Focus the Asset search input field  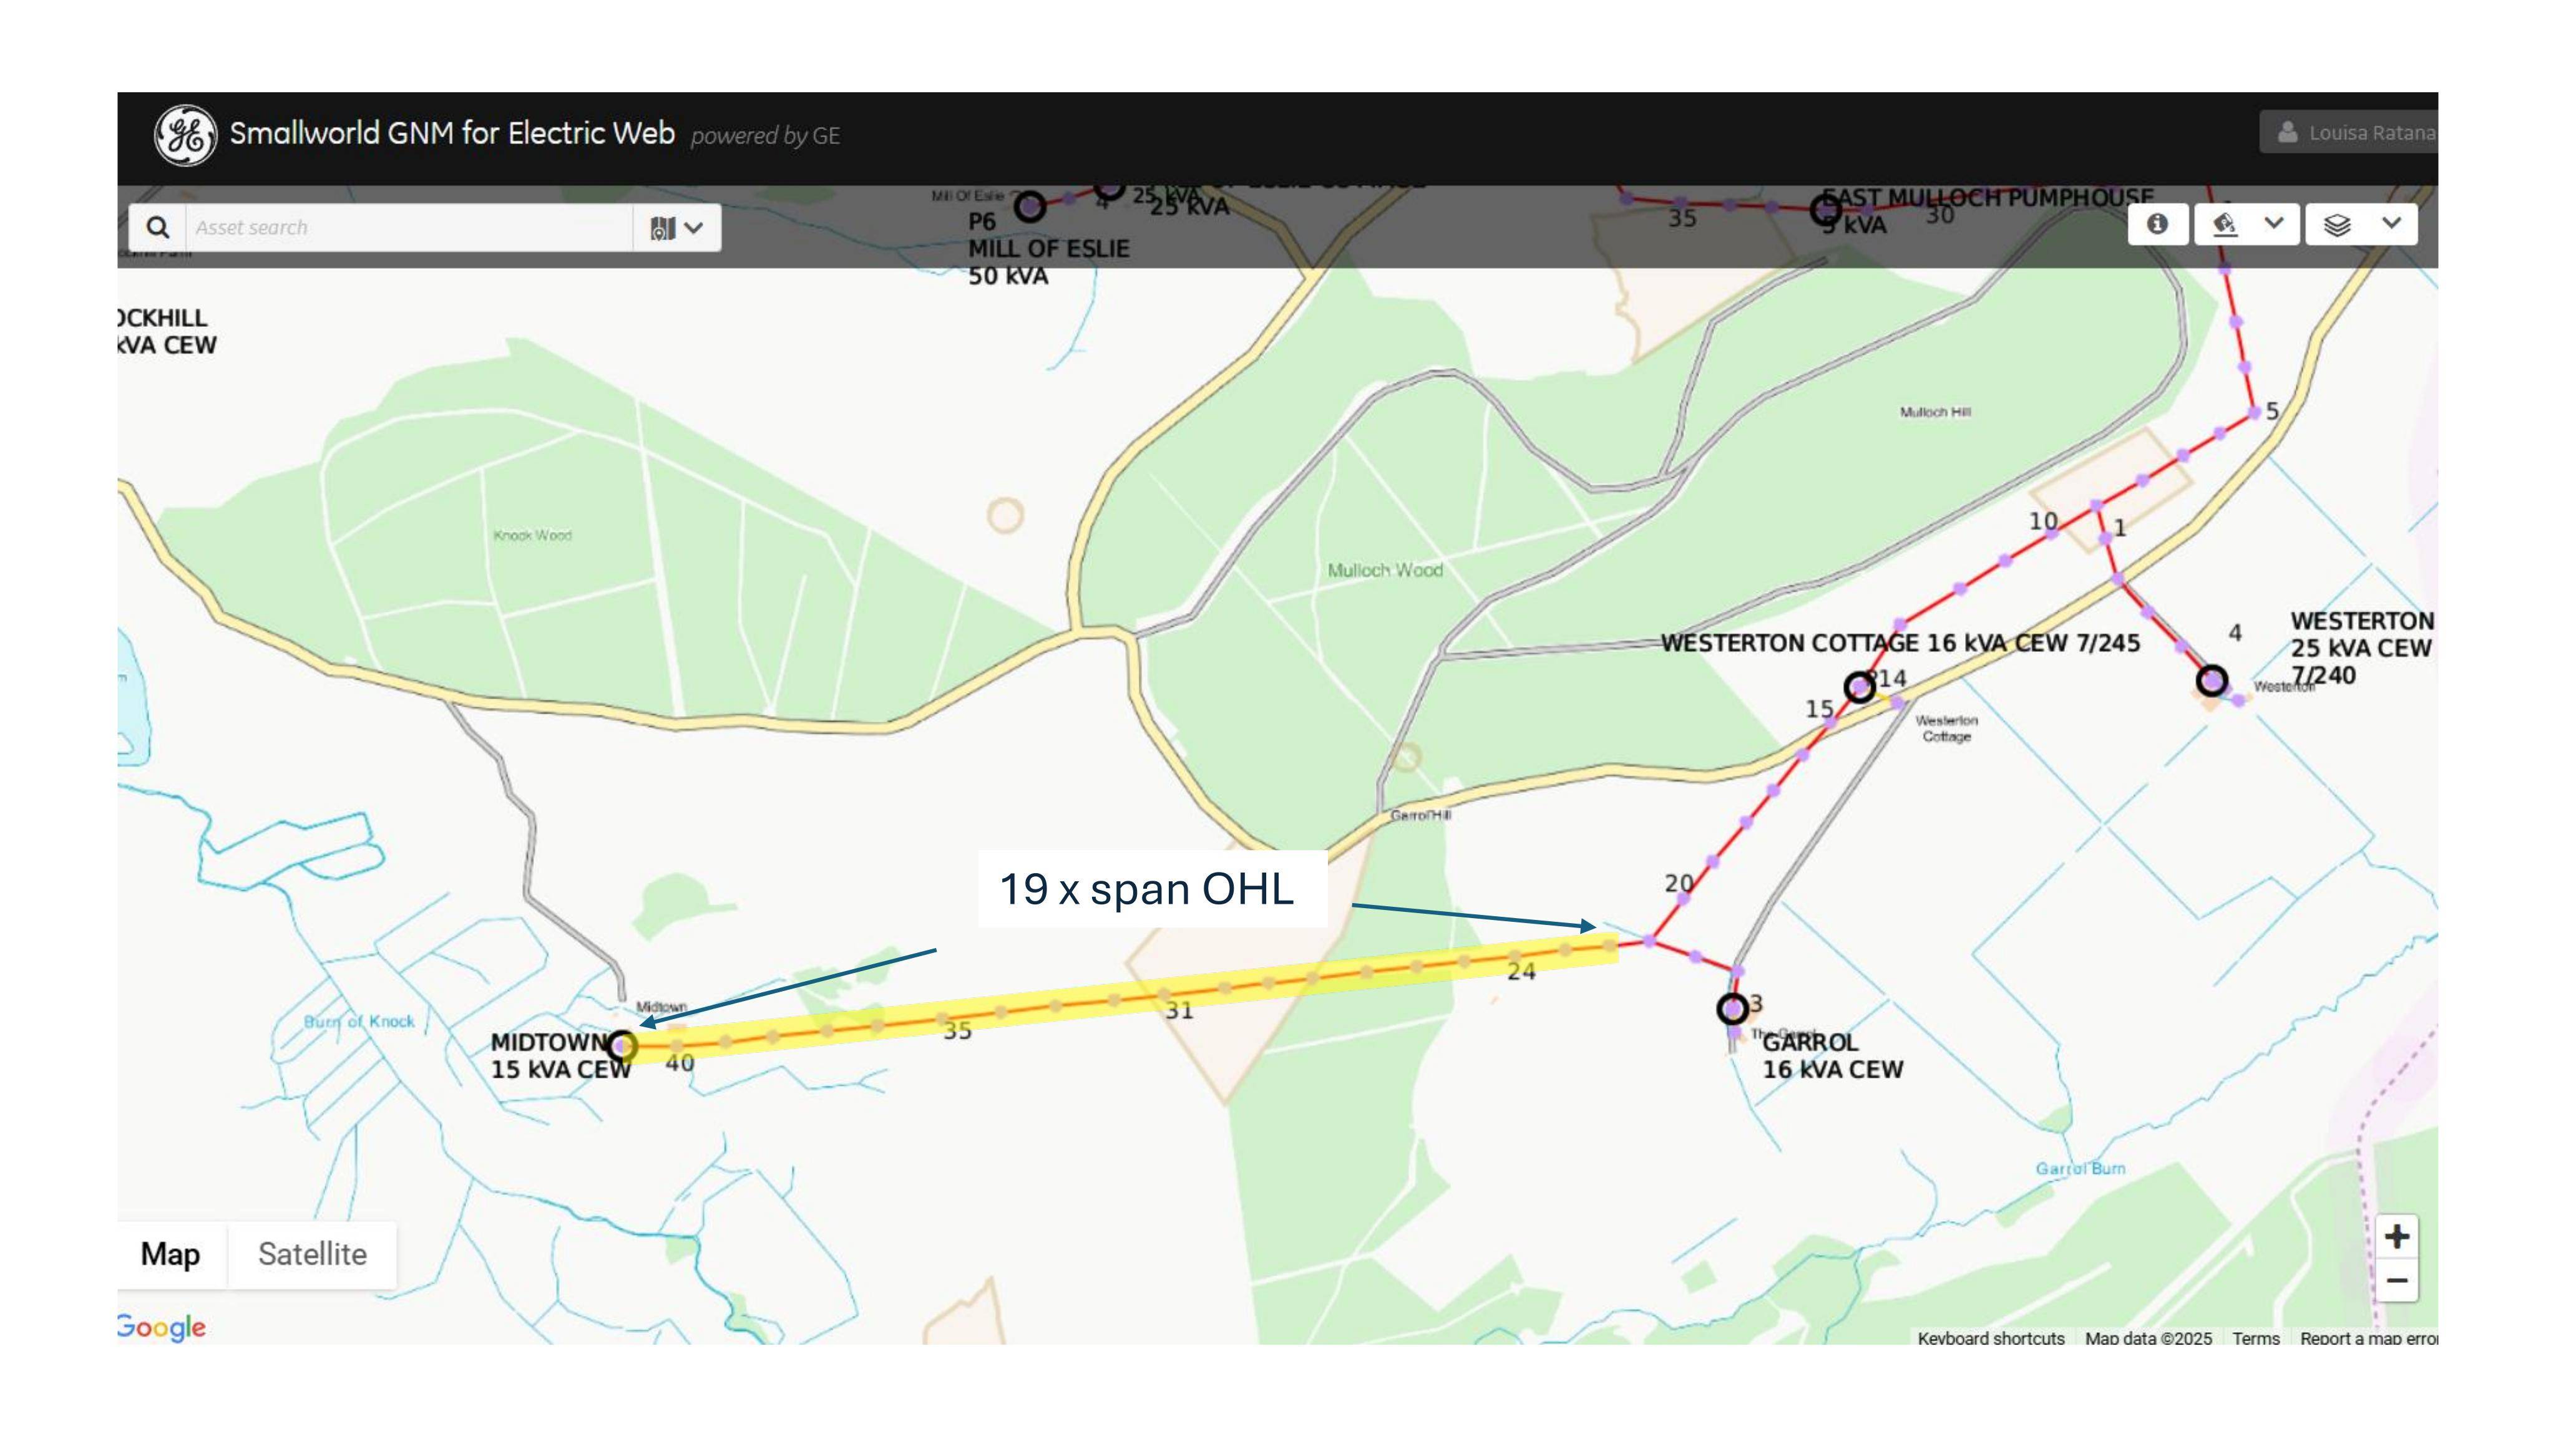click(x=409, y=227)
